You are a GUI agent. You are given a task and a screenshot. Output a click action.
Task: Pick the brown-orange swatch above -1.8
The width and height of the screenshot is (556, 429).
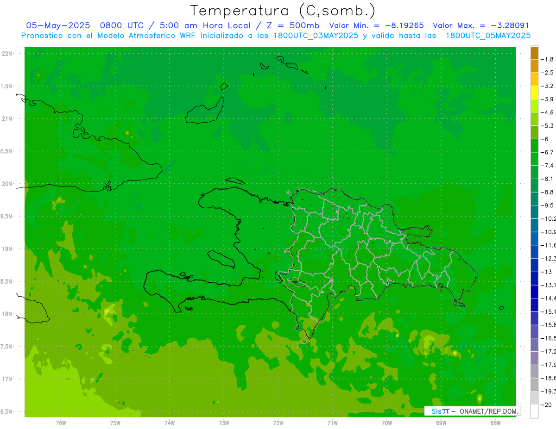[x=534, y=53]
